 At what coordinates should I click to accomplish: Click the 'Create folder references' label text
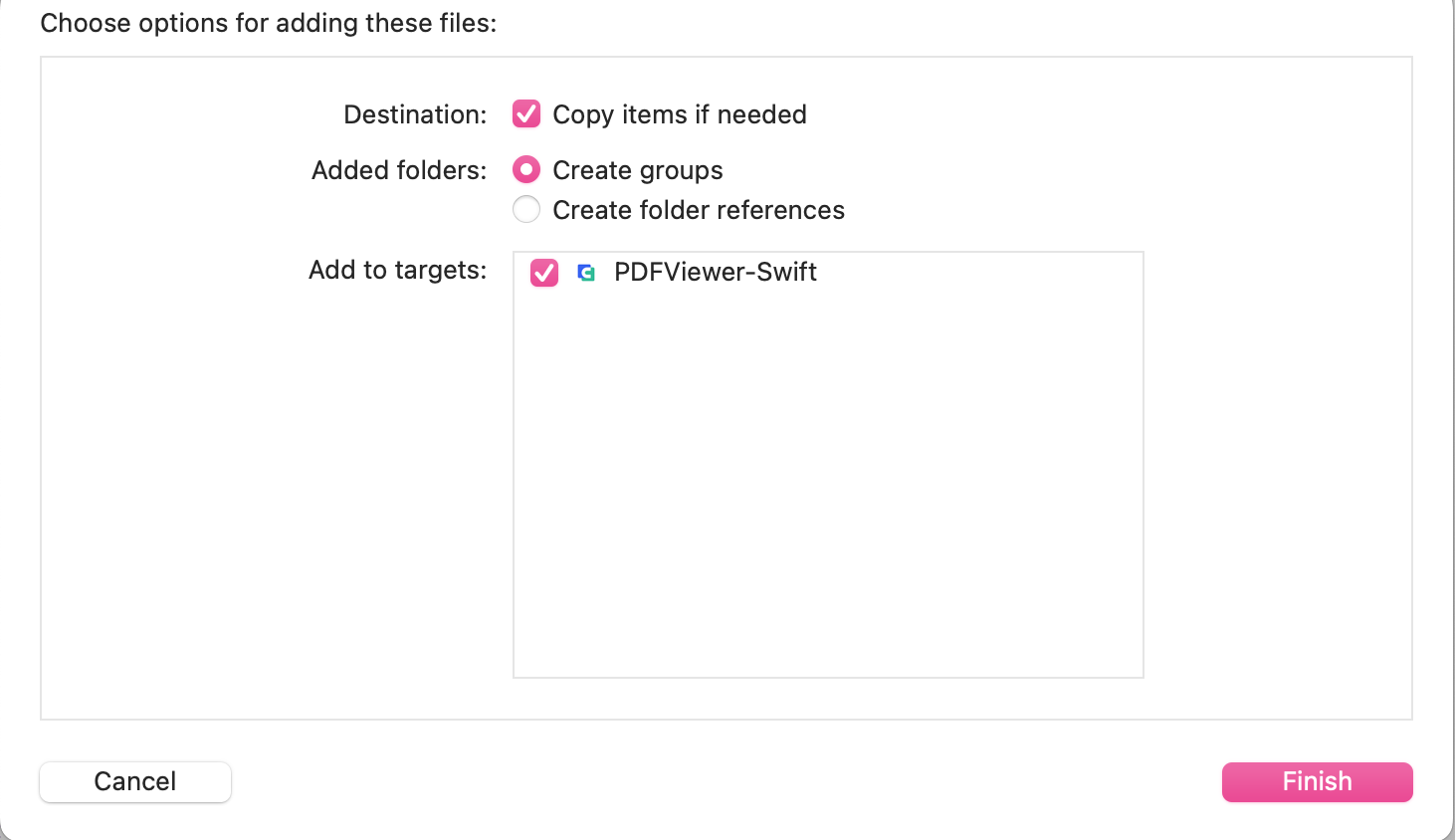pyautogui.click(x=699, y=210)
